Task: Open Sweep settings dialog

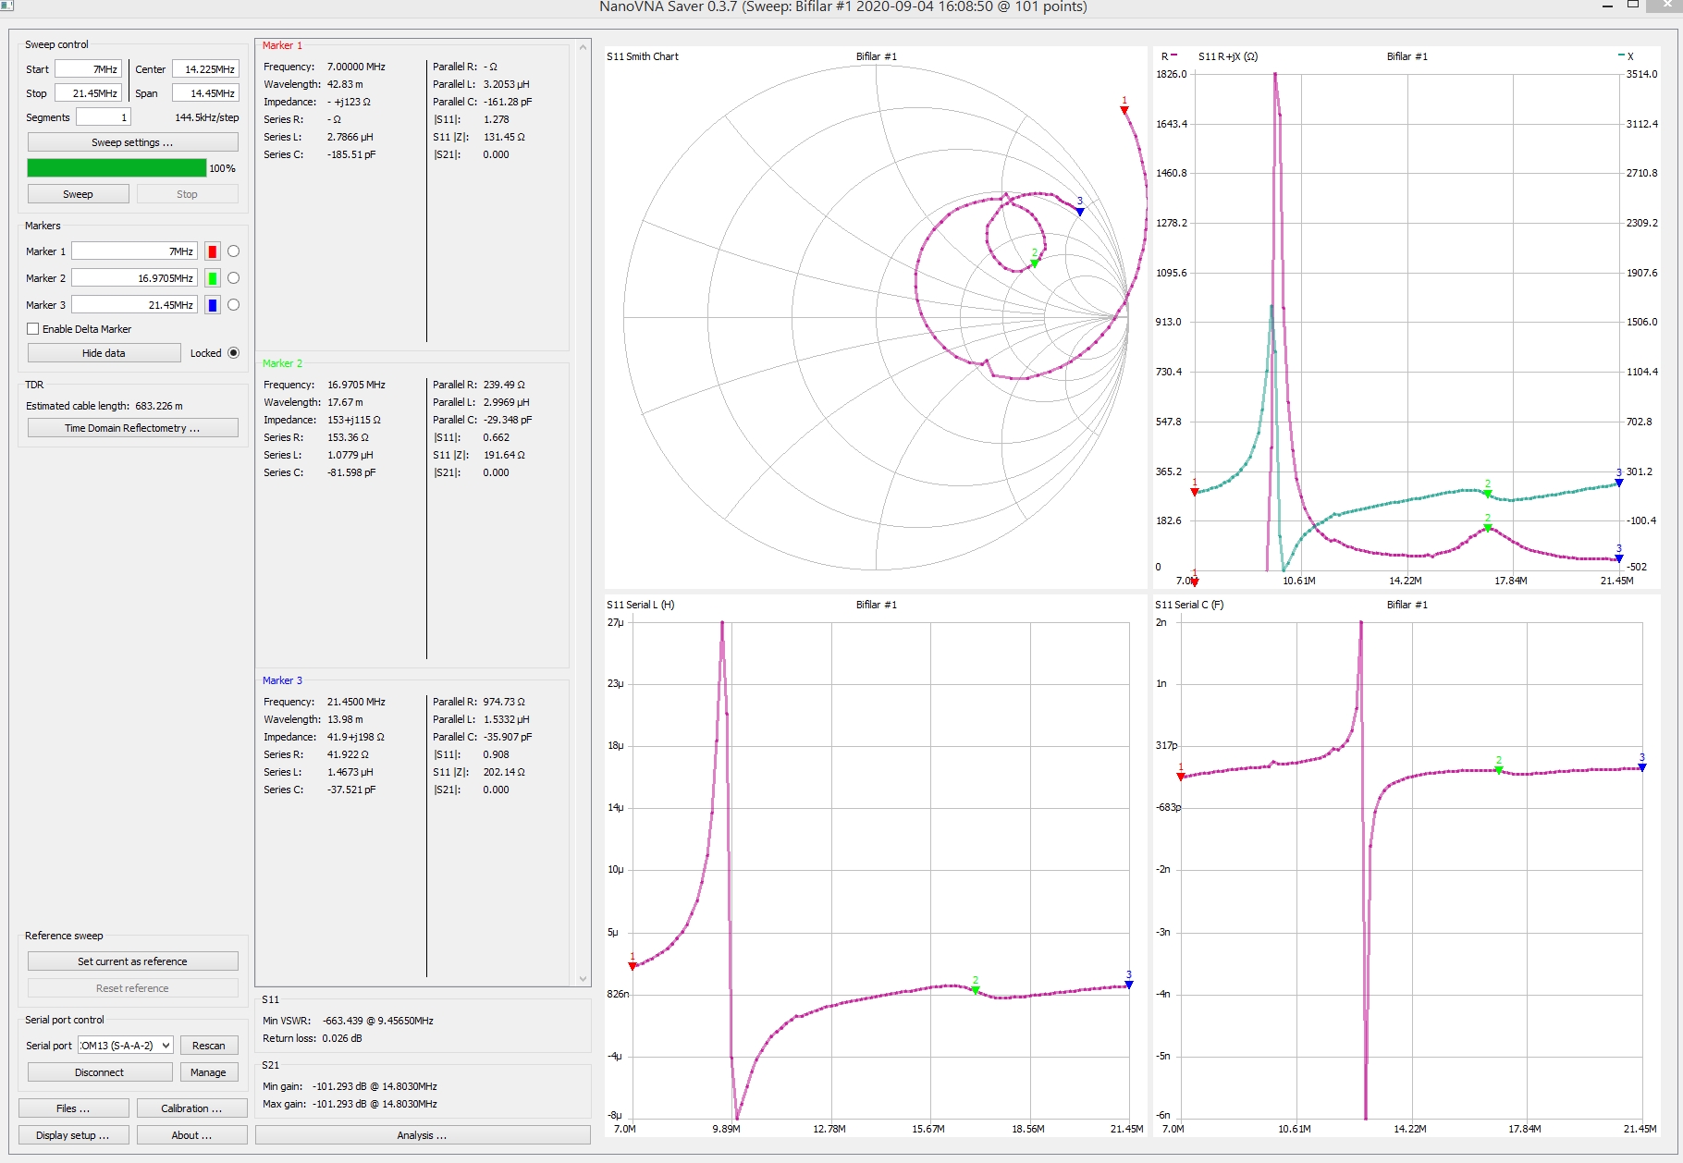Action: [132, 142]
